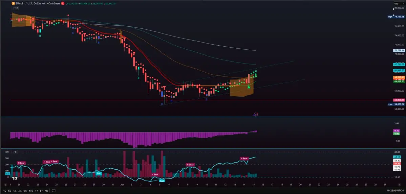
Task: Click the green 'R' label near May 23
Action: click(40, 36)
